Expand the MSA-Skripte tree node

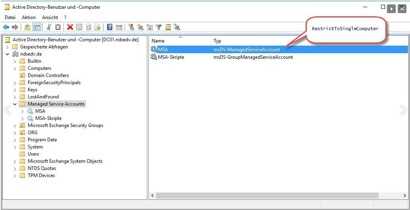pos(23,118)
